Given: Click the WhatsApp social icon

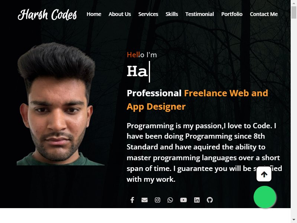Looking at the screenshot, I should pyautogui.click(x=170, y=200).
